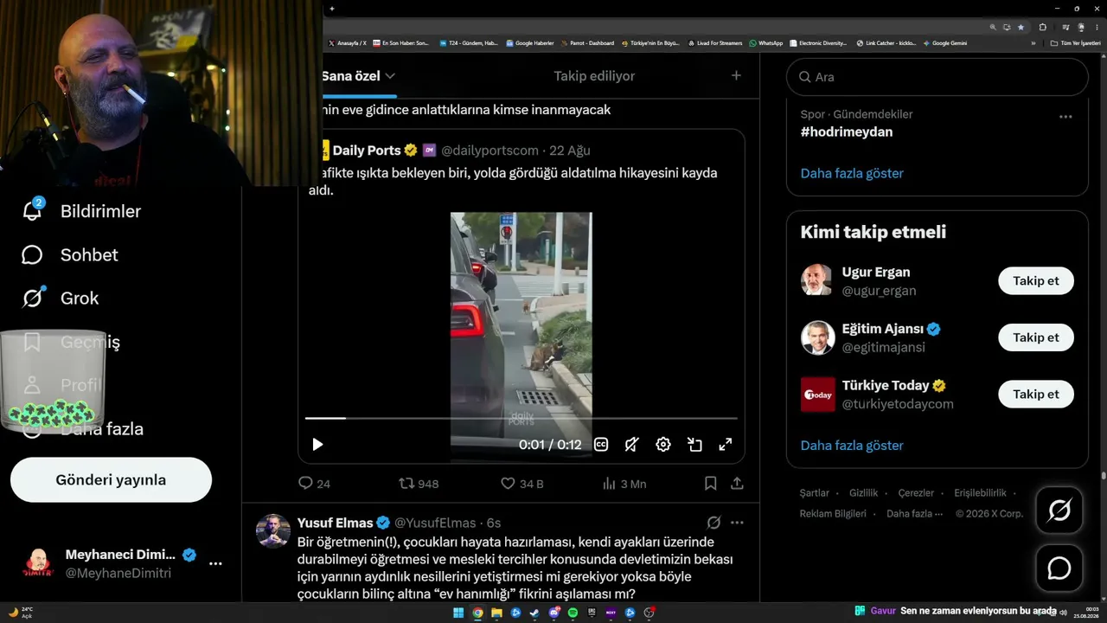1107x623 pixels.
Task: Open Ugur Ergan profile picture
Action: 817,281
